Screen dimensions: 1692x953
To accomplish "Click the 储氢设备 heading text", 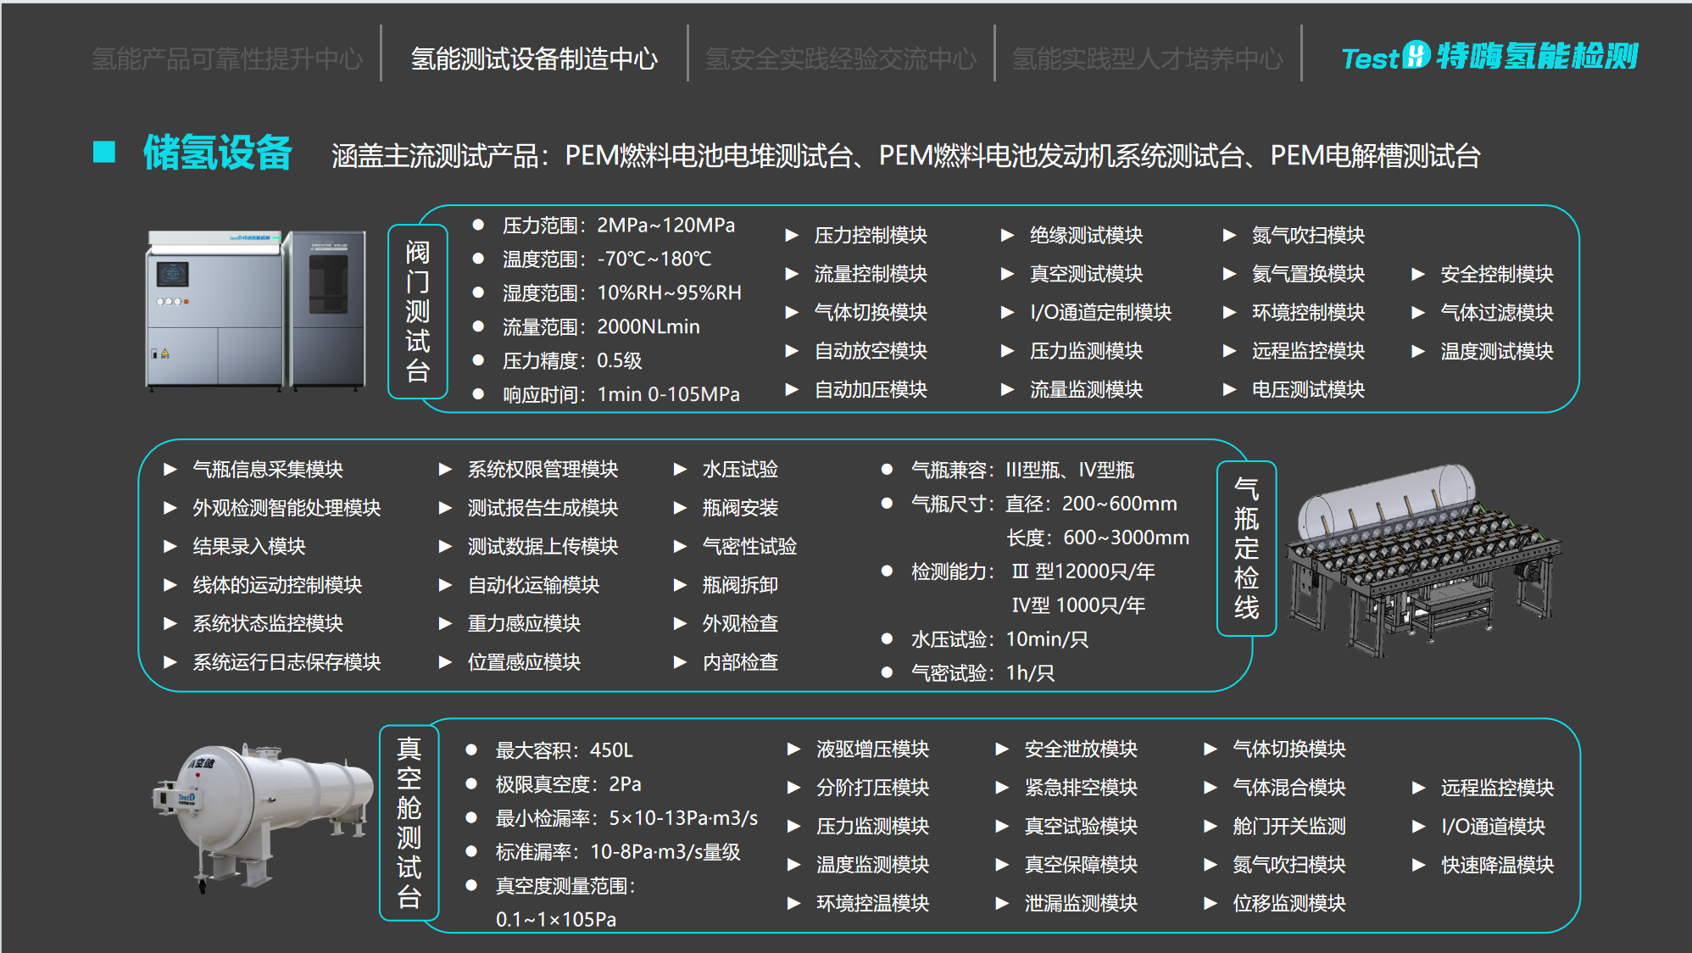I will click(218, 153).
